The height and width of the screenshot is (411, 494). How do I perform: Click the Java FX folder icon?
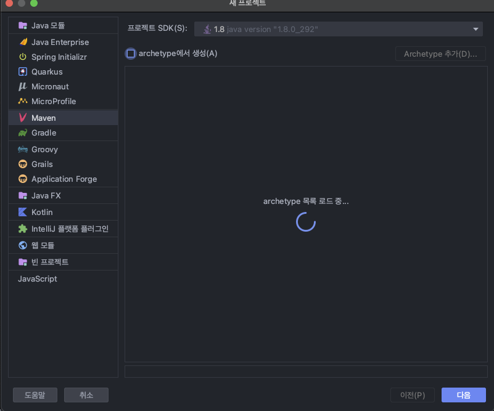(23, 196)
